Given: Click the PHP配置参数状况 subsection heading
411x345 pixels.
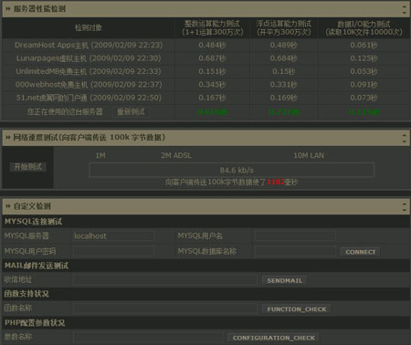Looking at the screenshot, I should 35,323.
